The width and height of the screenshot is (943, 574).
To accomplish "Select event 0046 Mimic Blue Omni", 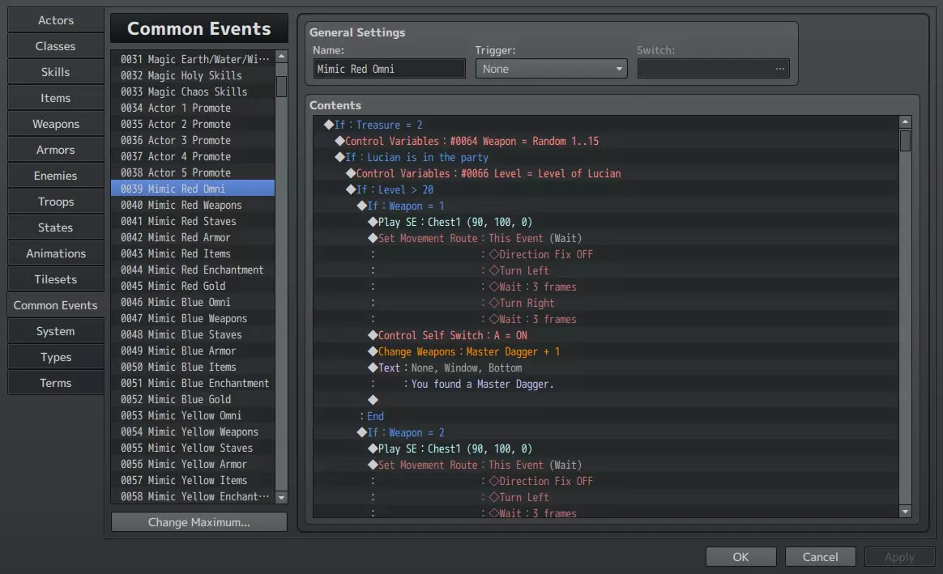I will [x=193, y=302].
